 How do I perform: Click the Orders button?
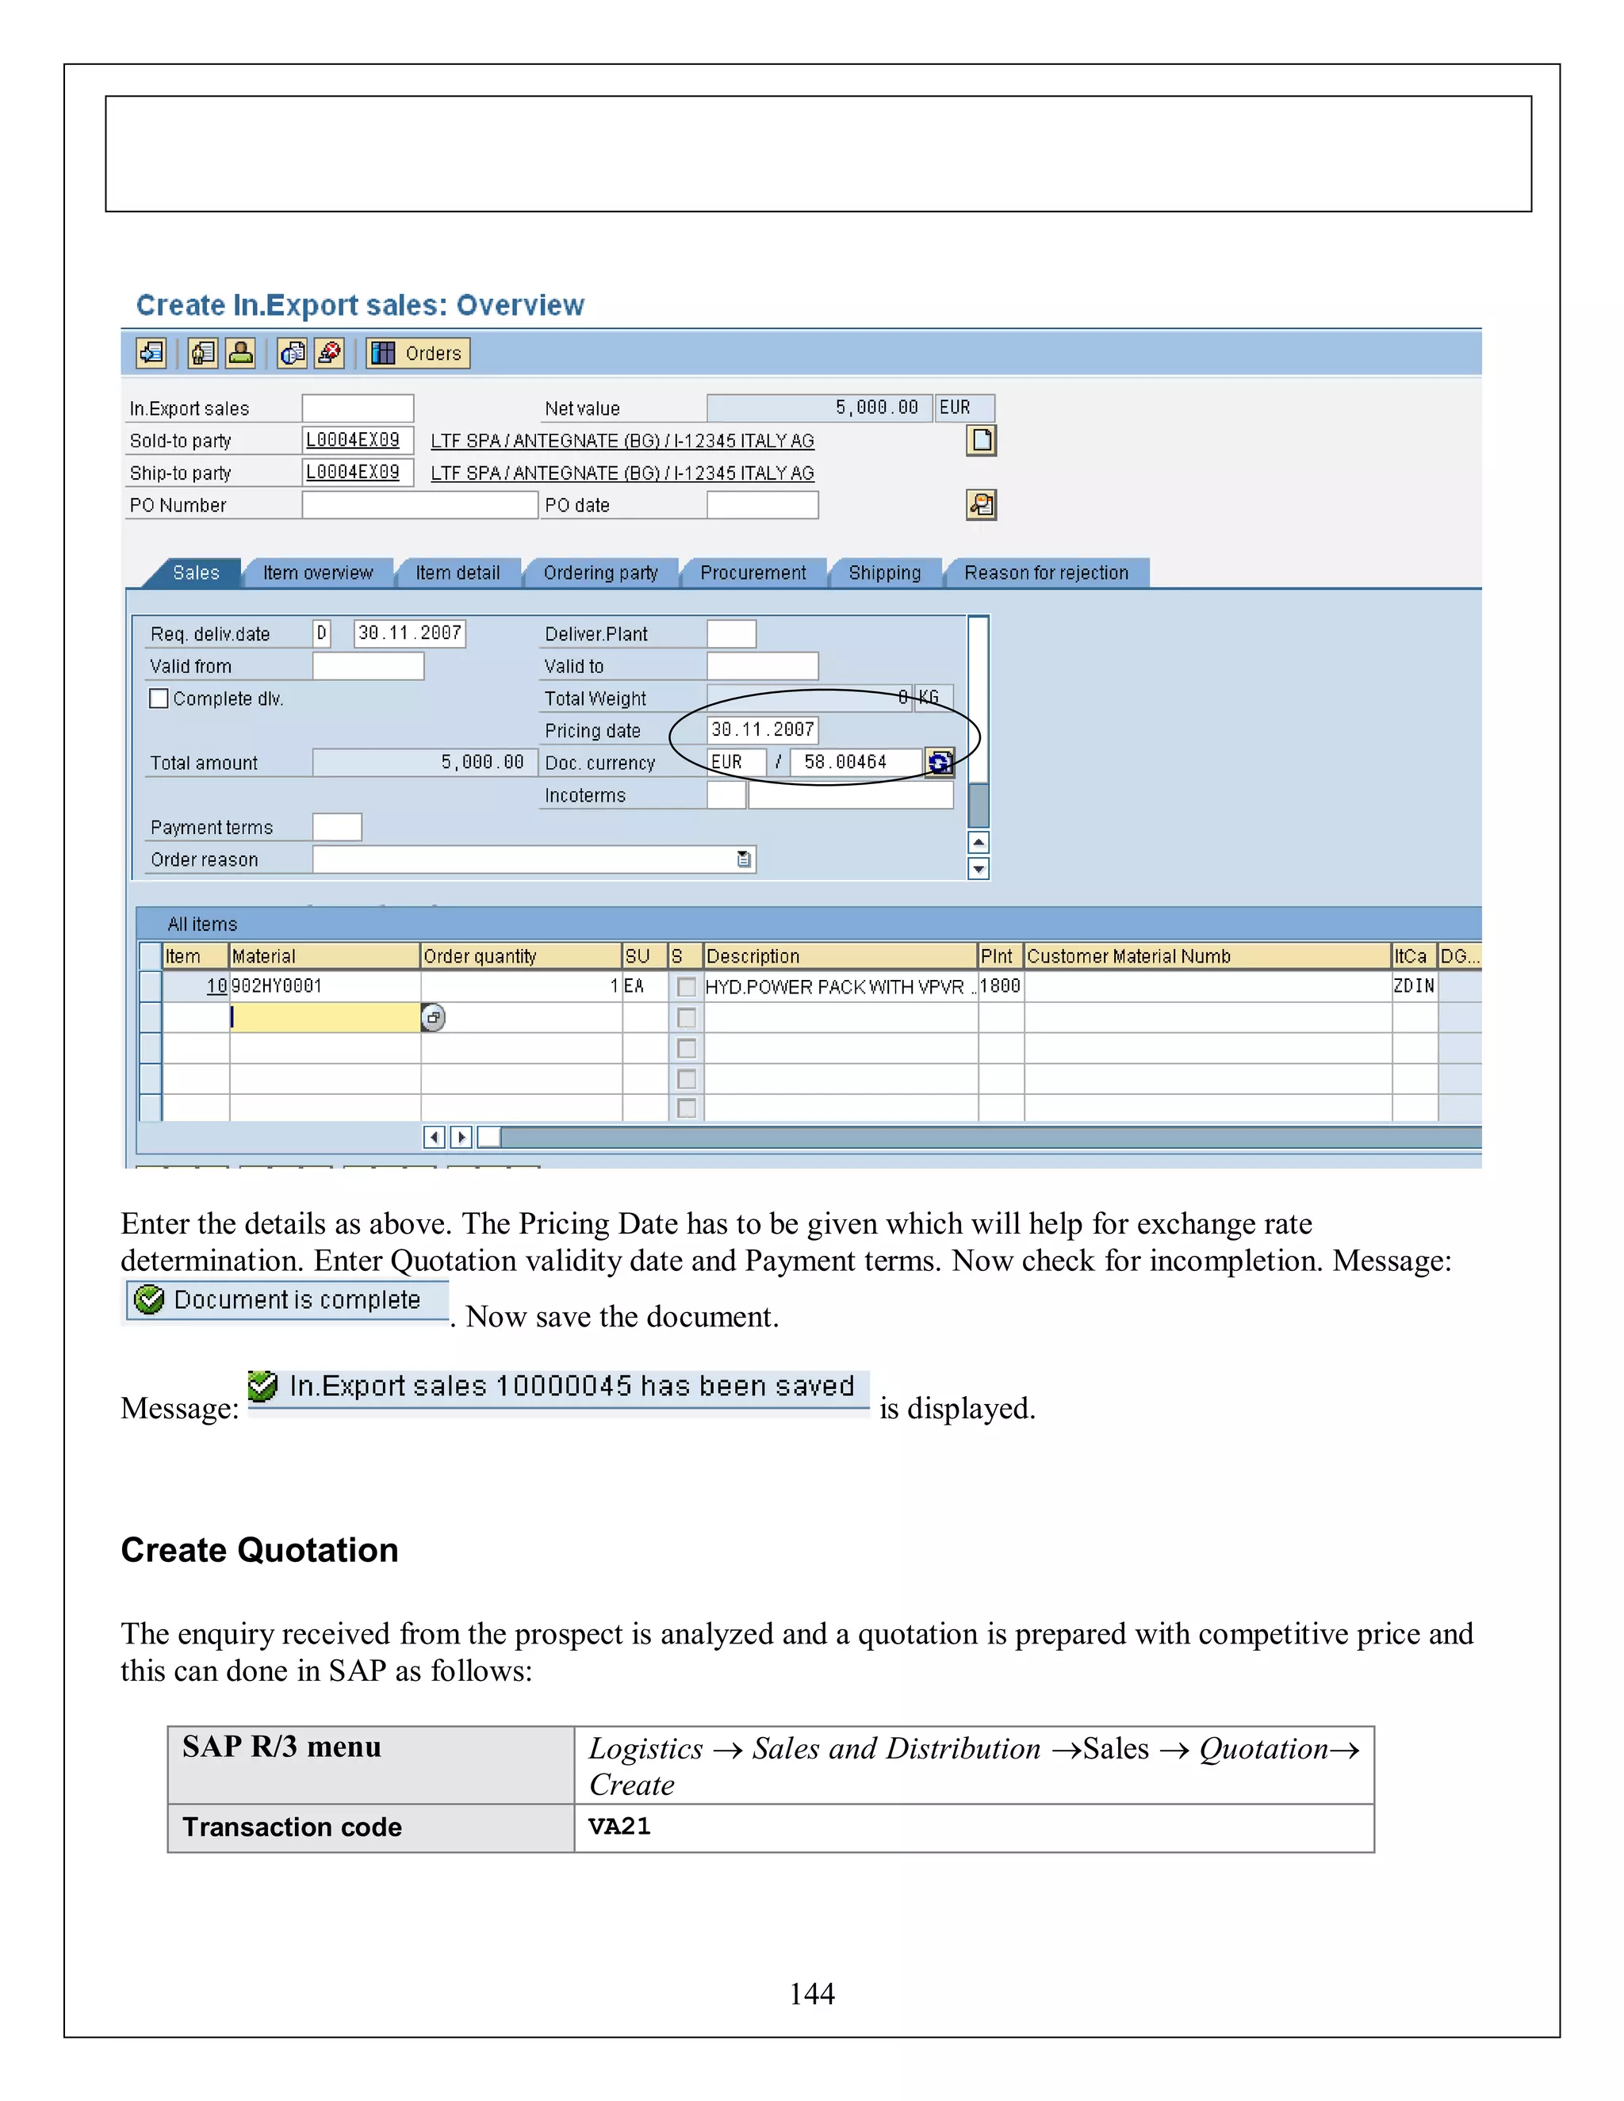[419, 353]
